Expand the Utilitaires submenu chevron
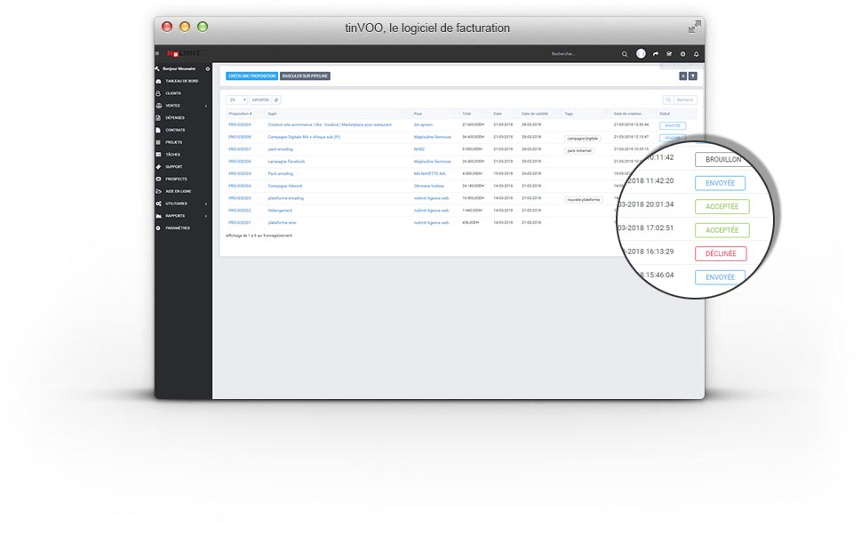Screen dimensions: 861x535 coord(206,204)
